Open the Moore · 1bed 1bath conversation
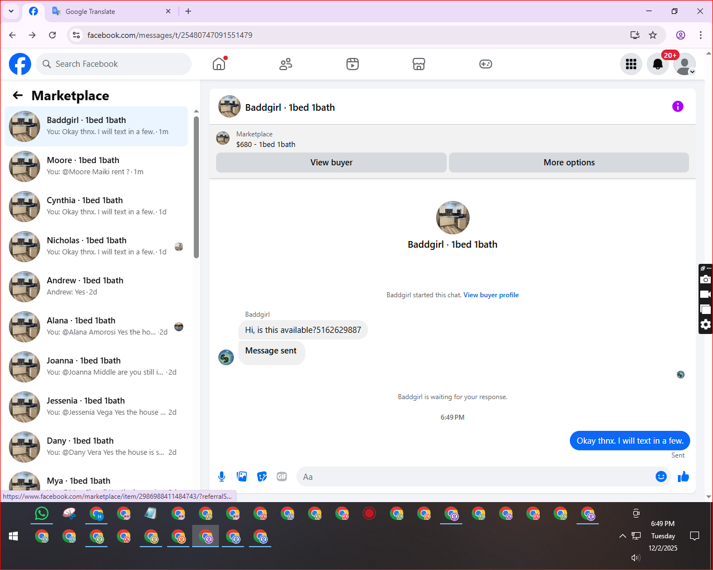The image size is (713, 570). (x=96, y=166)
